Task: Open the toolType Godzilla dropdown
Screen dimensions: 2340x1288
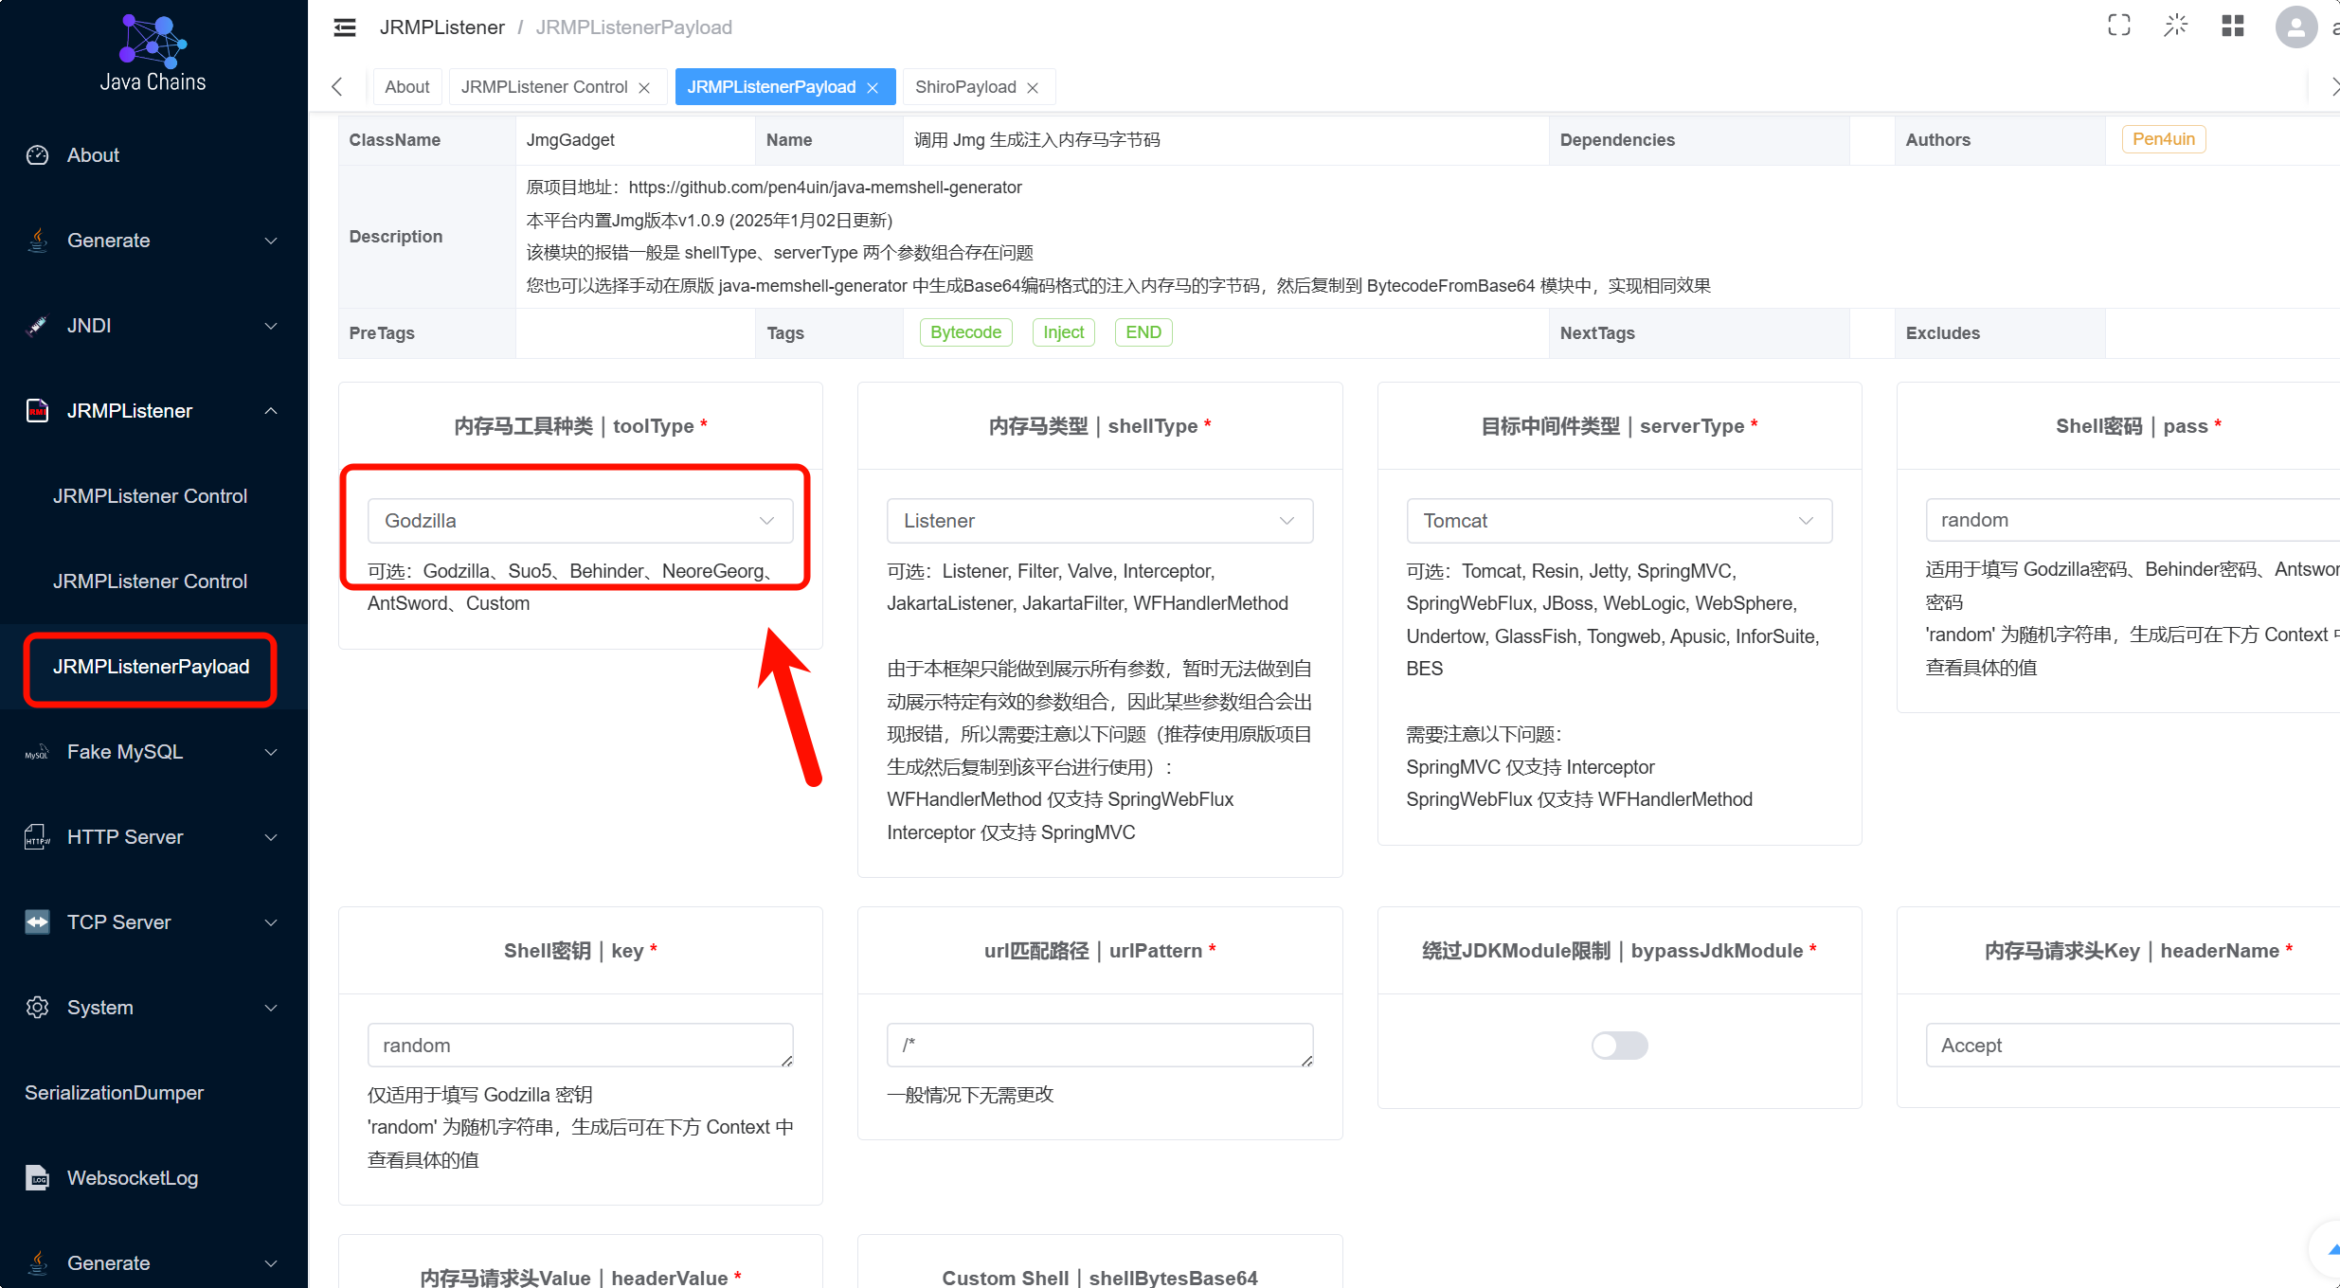Action: click(580, 521)
